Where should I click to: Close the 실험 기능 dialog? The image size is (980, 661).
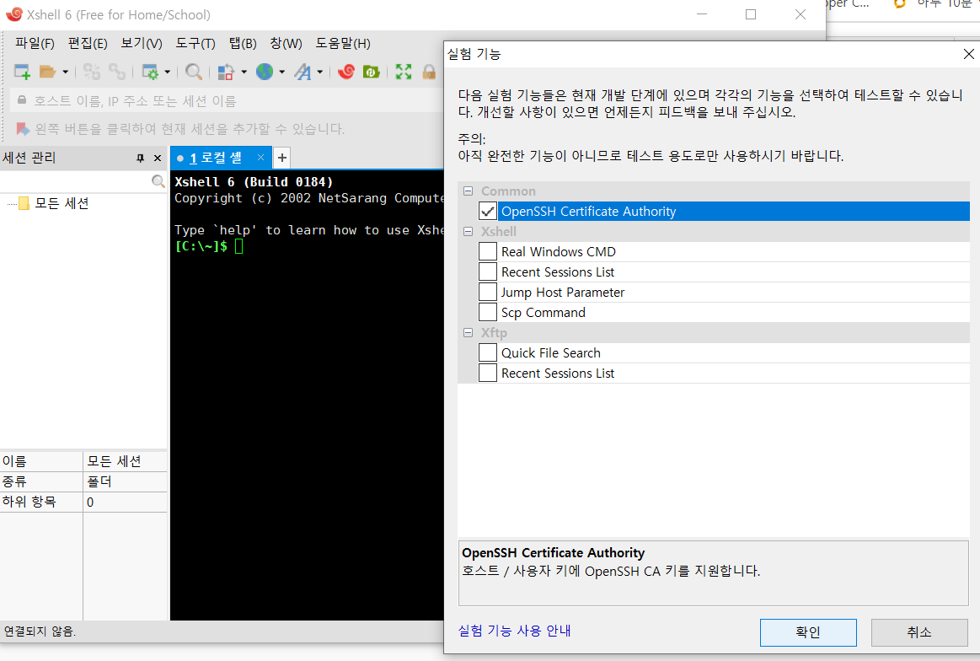coord(969,55)
